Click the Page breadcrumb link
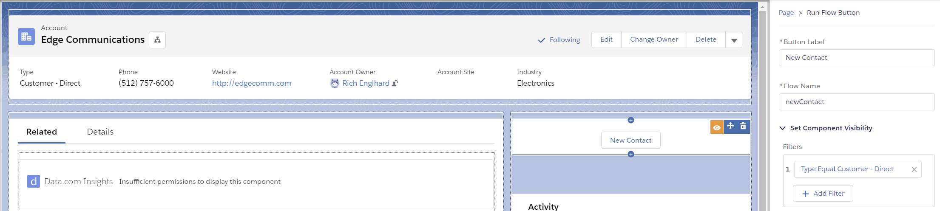This screenshot has height=211, width=940. click(x=786, y=13)
